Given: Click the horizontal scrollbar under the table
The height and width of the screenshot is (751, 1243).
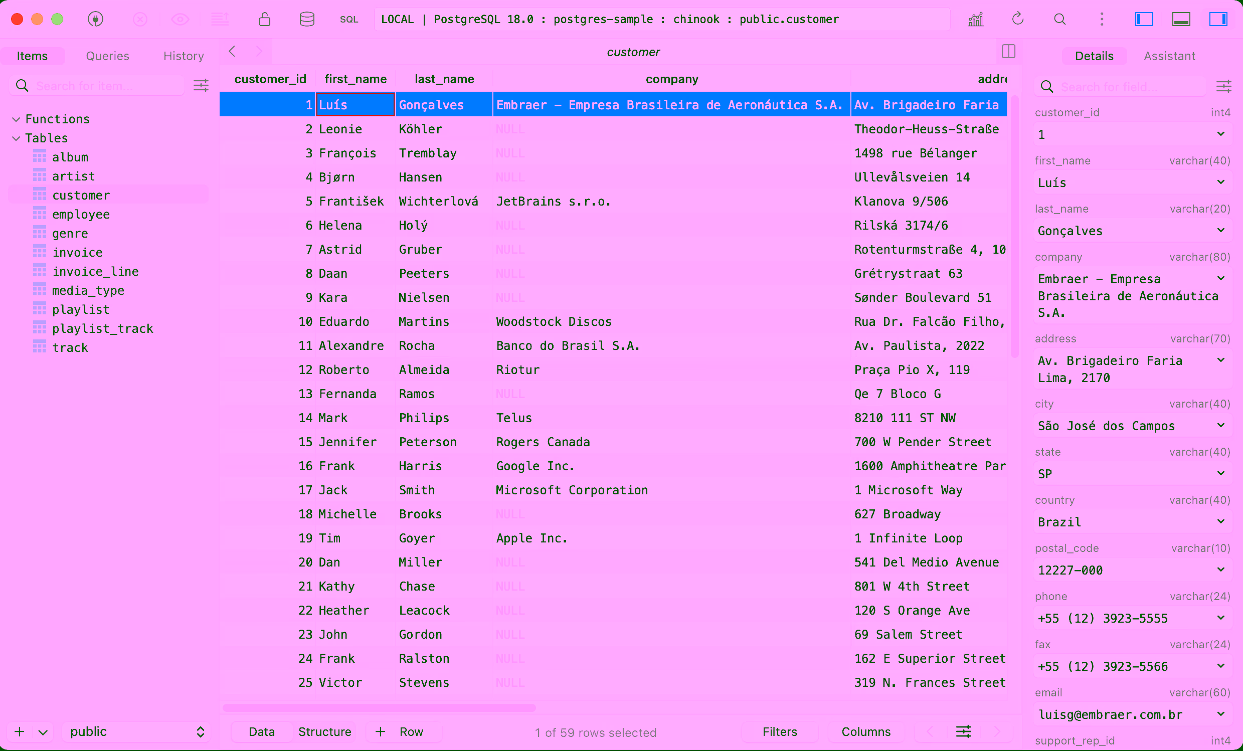Looking at the screenshot, I should [x=379, y=707].
